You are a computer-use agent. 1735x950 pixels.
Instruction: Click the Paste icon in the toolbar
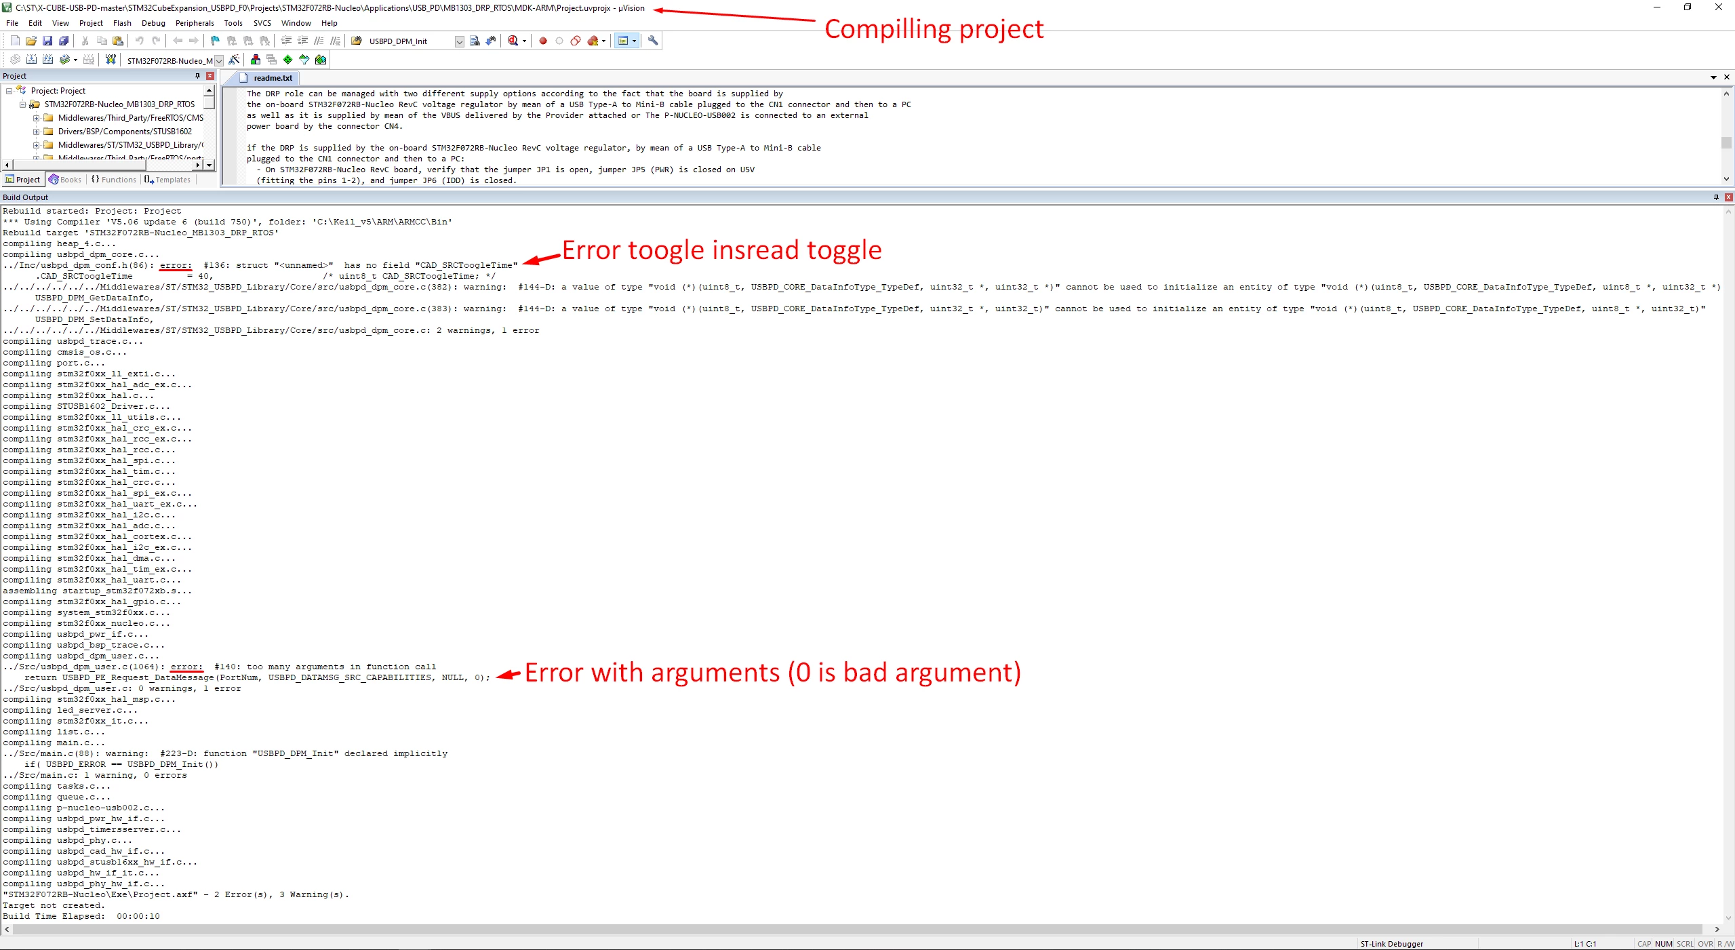(x=118, y=41)
